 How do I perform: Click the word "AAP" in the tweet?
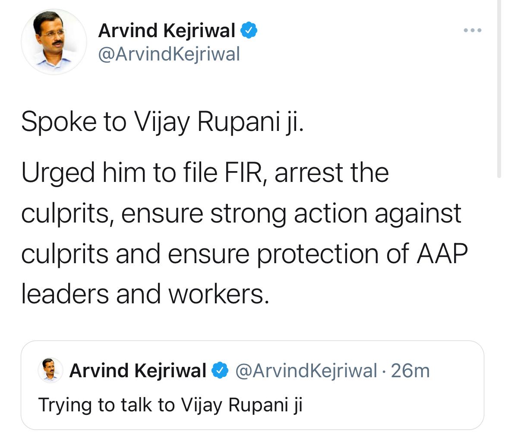[x=442, y=254]
